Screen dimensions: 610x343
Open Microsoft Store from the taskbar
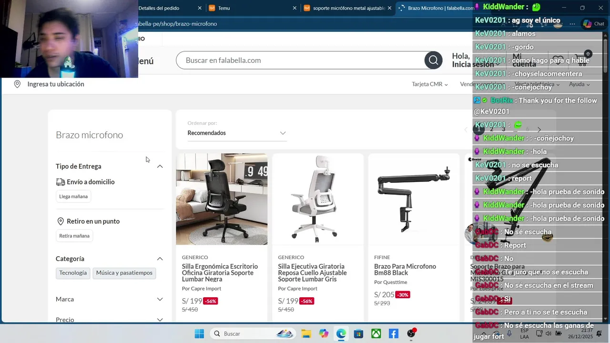[x=358, y=333]
